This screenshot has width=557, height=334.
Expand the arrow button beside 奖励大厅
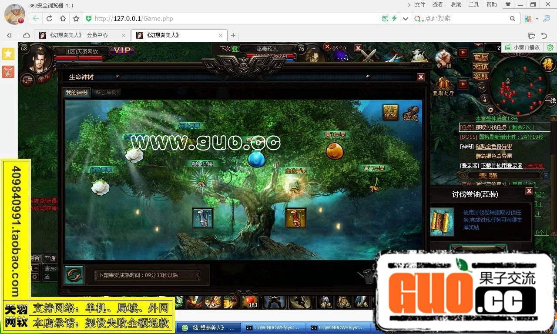click(x=463, y=84)
